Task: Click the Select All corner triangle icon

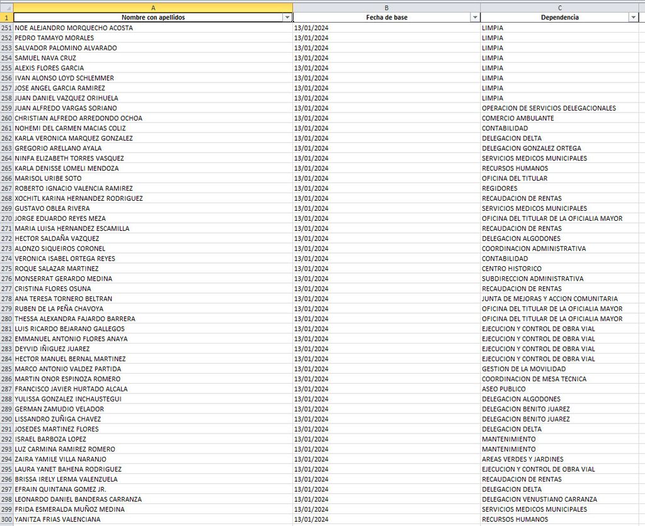Action: (6, 8)
